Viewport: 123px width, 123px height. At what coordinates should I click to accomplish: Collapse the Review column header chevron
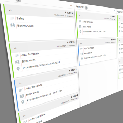coord(114,11)
